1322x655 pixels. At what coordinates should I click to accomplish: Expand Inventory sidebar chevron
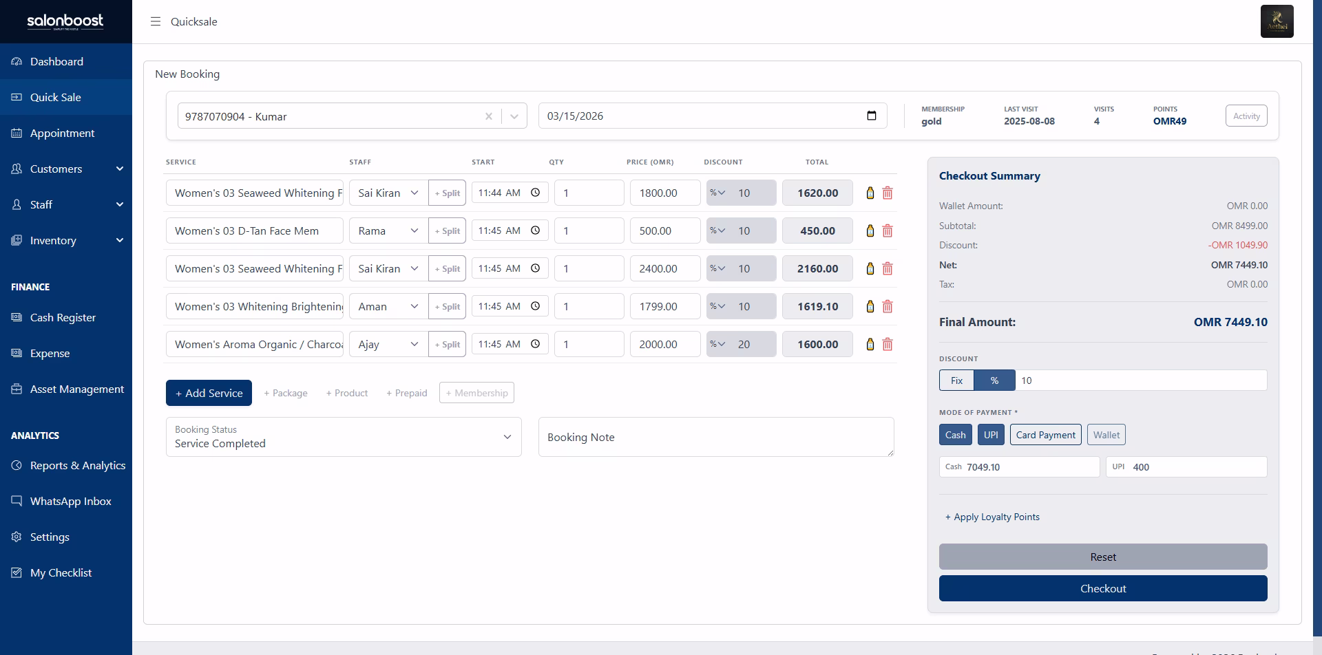120,240
